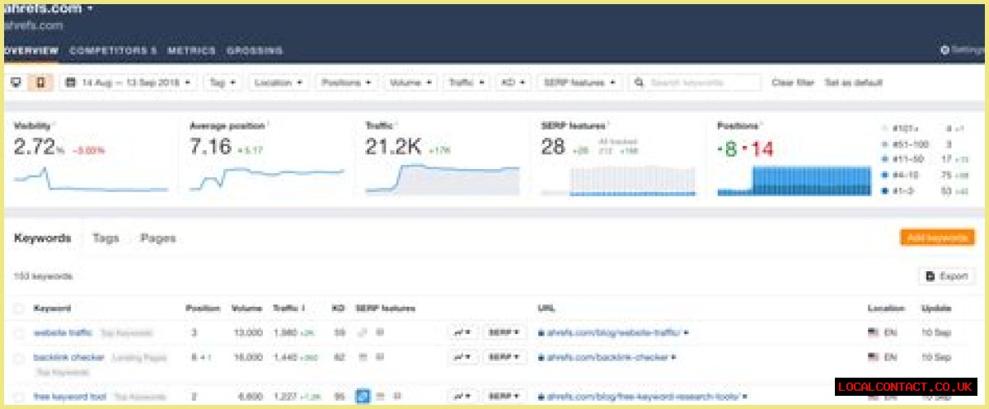Screen dimensions: 989x409
Task: Open the Competitors tab
Action: pyautogui.click(x=113, y=50)
